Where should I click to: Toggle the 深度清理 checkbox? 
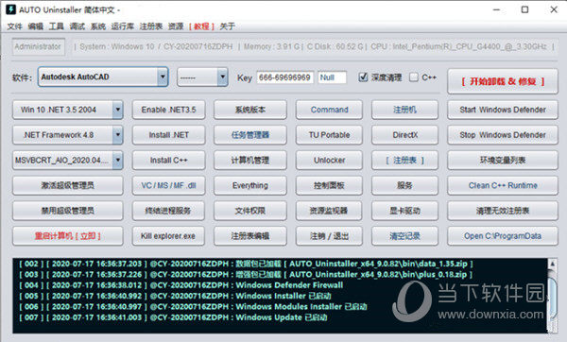tap(363, 77)
